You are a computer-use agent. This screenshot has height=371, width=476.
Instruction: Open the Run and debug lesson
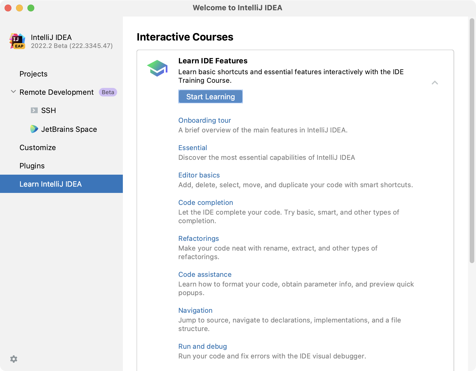(203, 346)
